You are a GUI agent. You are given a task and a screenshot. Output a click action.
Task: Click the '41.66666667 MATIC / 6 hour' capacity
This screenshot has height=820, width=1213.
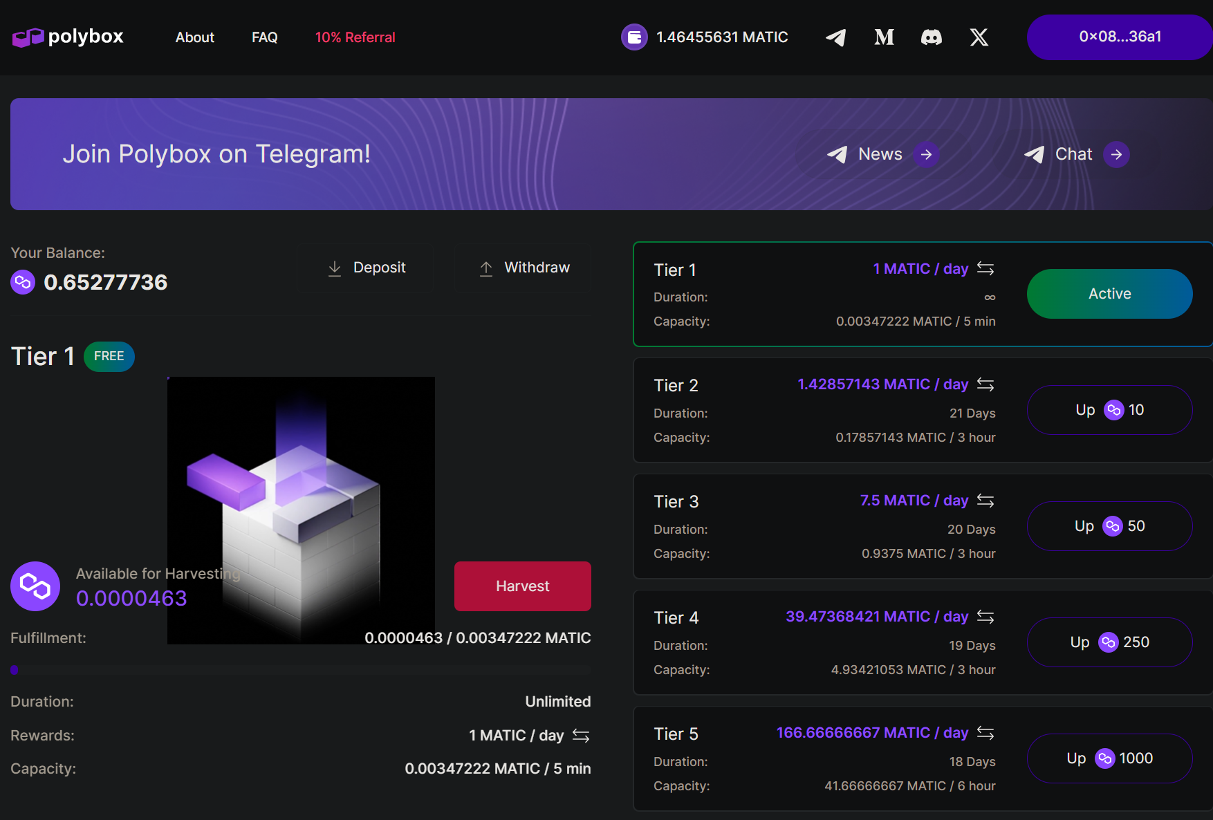point(910,786)
